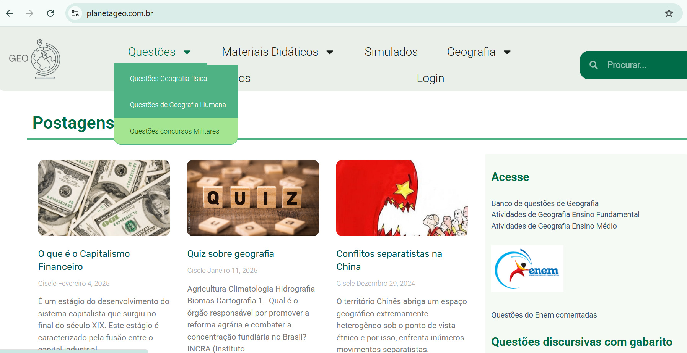Open the QUIZ tiles post thumbnail

[253, 198]
